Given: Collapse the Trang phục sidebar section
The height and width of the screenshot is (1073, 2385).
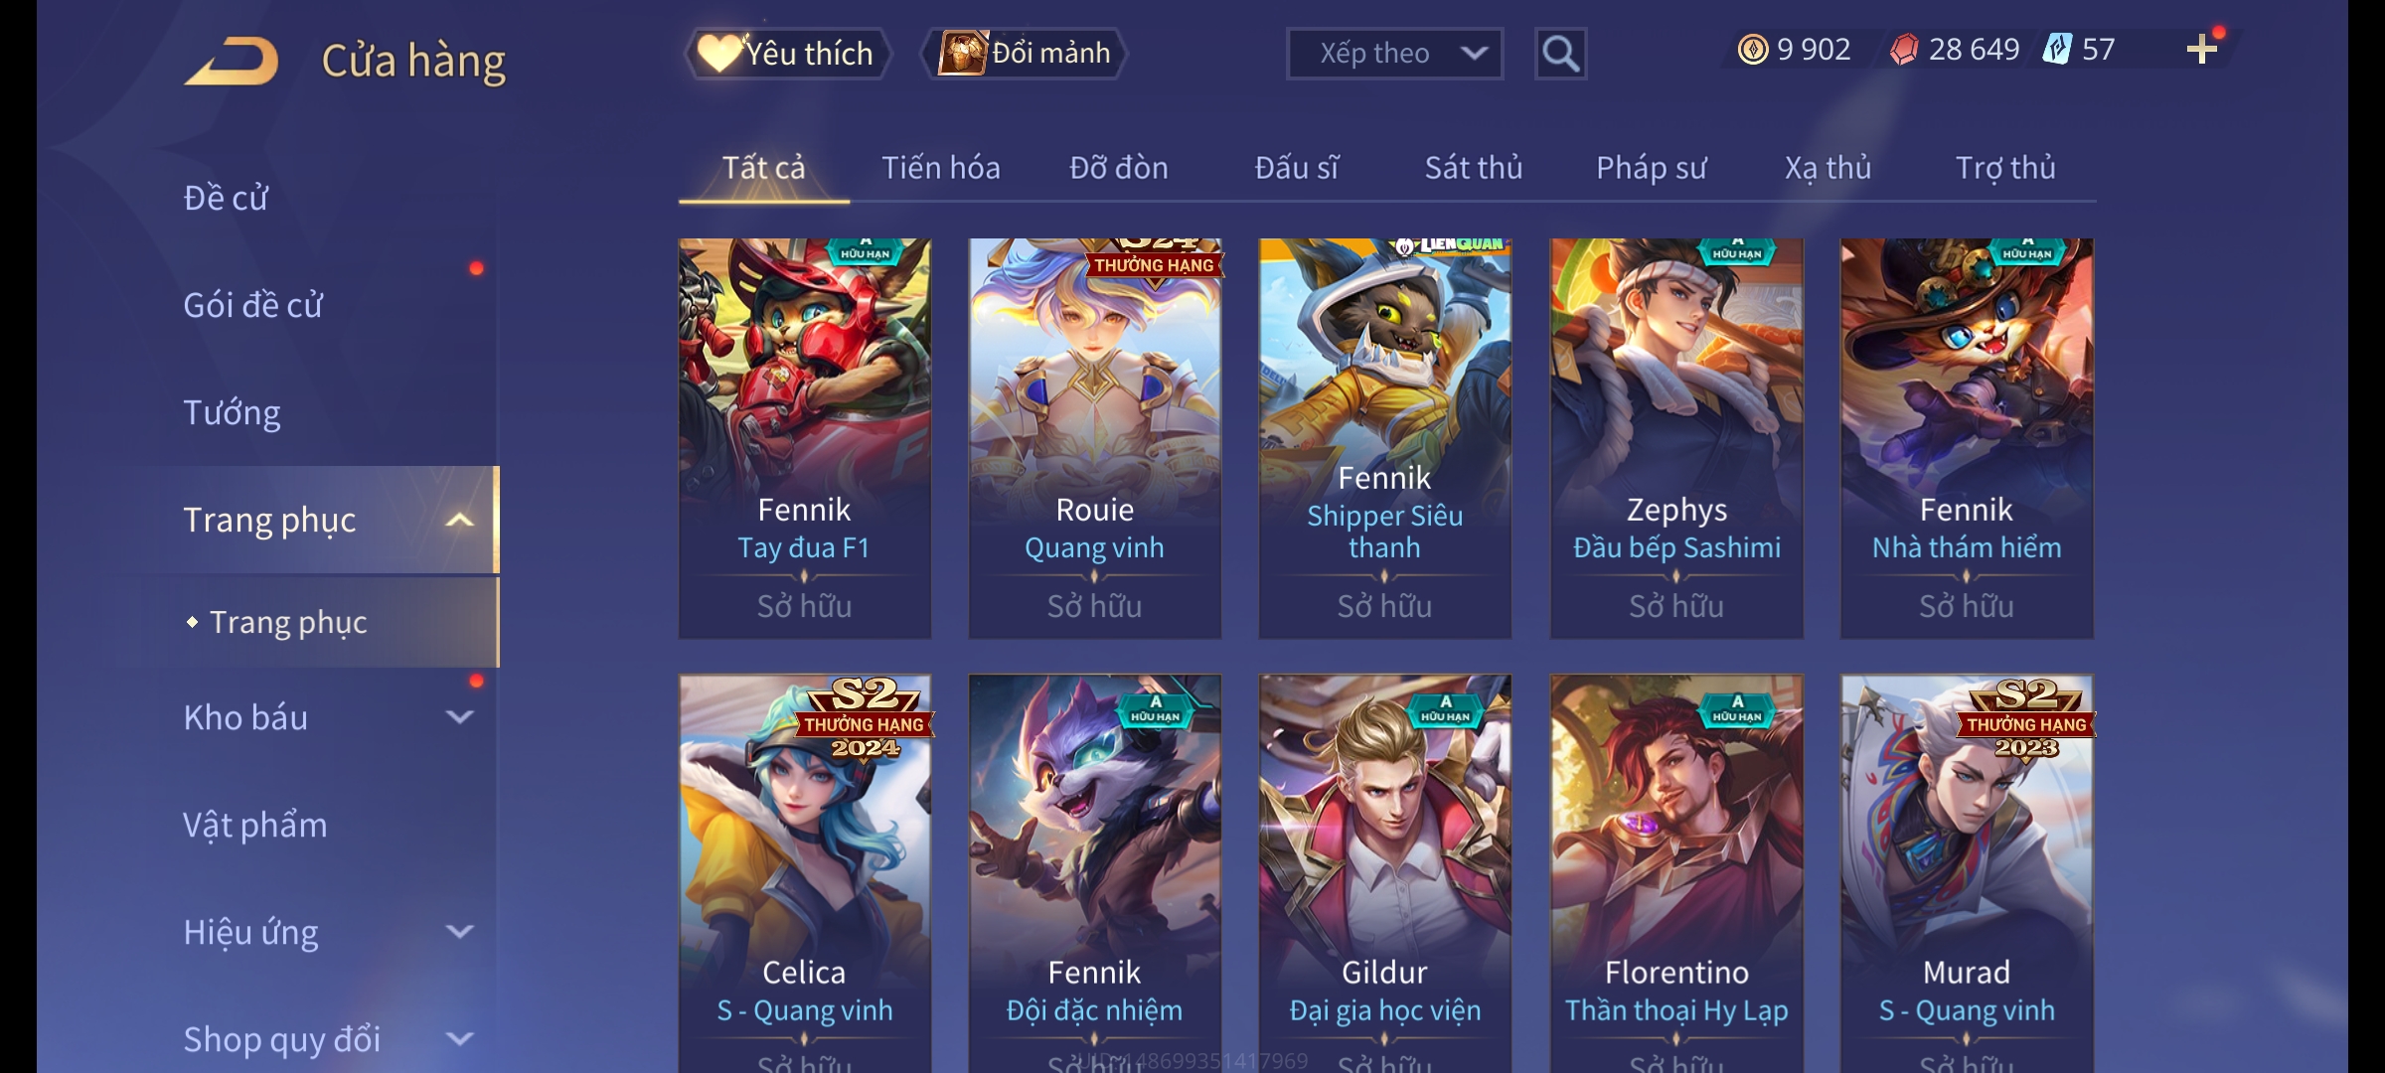Looking at the screenshot, I should pyautogui.click(x=459, y=521).
